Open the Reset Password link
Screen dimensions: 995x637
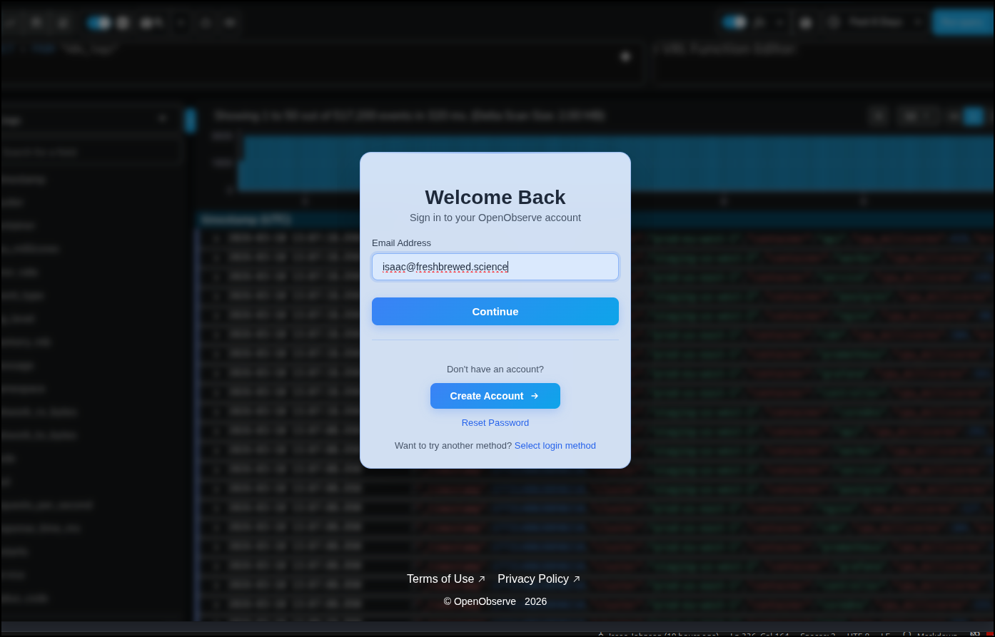click(495, 423)
